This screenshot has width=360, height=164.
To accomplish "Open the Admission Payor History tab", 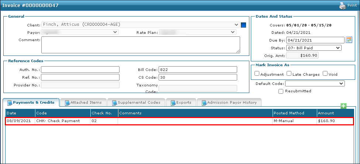I will pos(228,103).
